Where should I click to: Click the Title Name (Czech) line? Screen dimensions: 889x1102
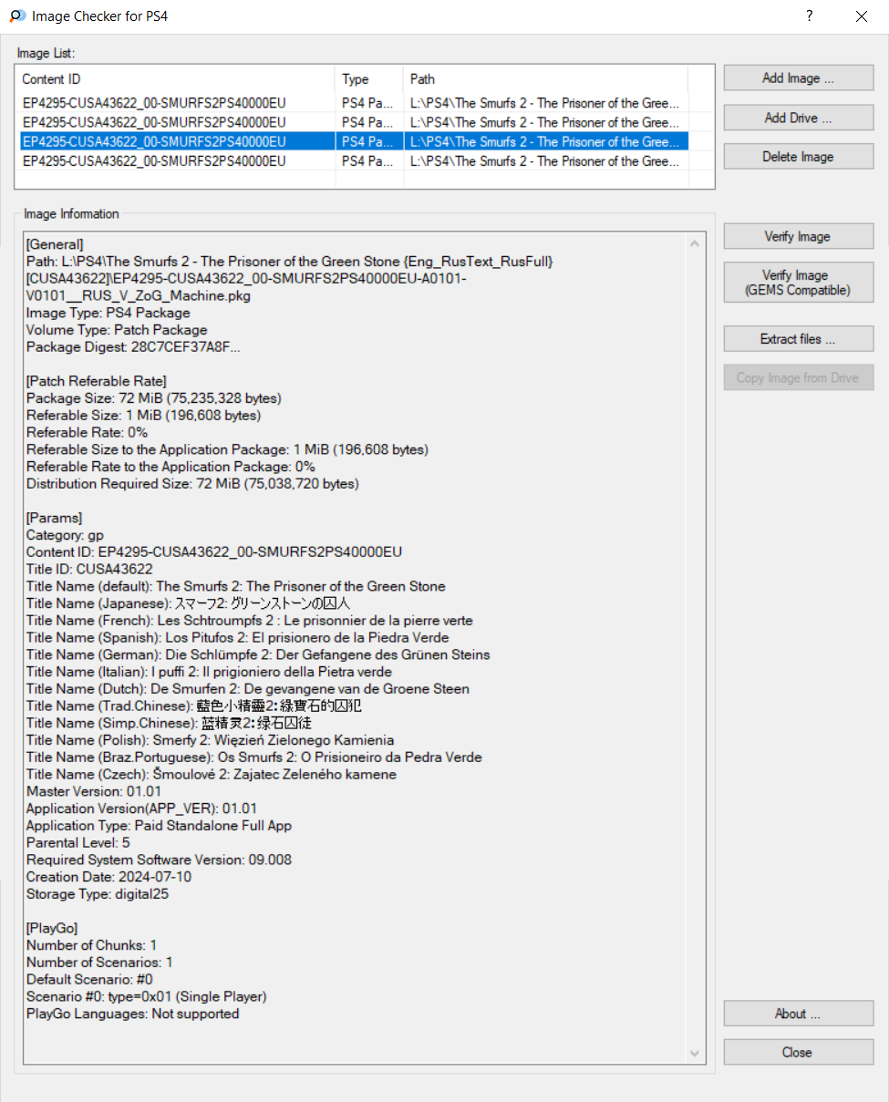coord(212,775)
